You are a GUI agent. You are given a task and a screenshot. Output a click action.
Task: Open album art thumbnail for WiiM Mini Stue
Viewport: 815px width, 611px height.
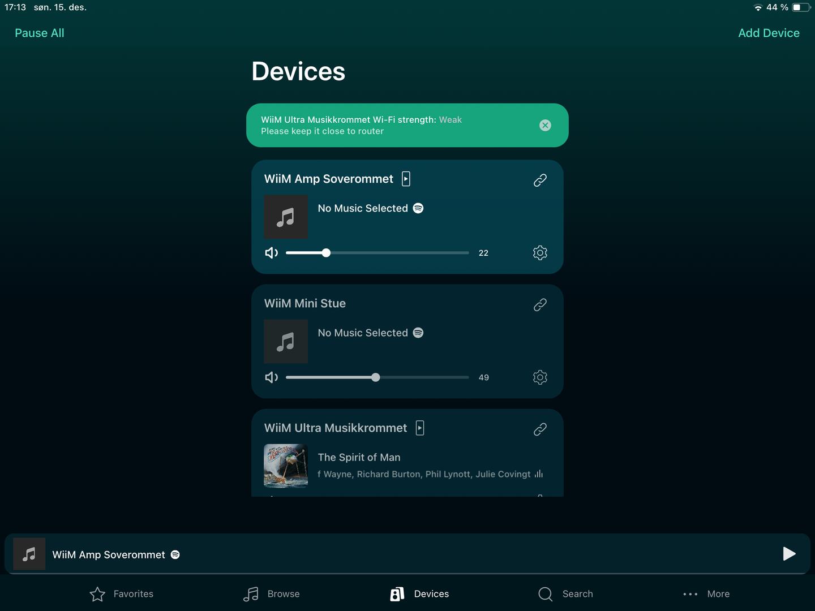(286, 341)
